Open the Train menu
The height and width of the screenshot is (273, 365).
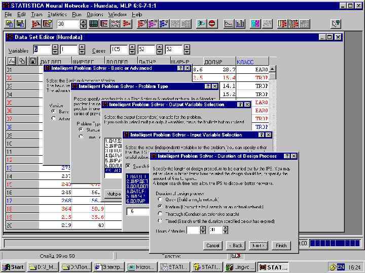click(x=37, y=14)
